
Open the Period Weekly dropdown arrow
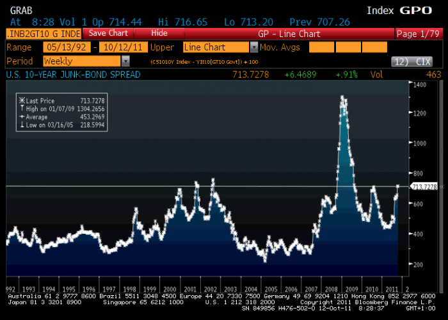click(125, 61)
